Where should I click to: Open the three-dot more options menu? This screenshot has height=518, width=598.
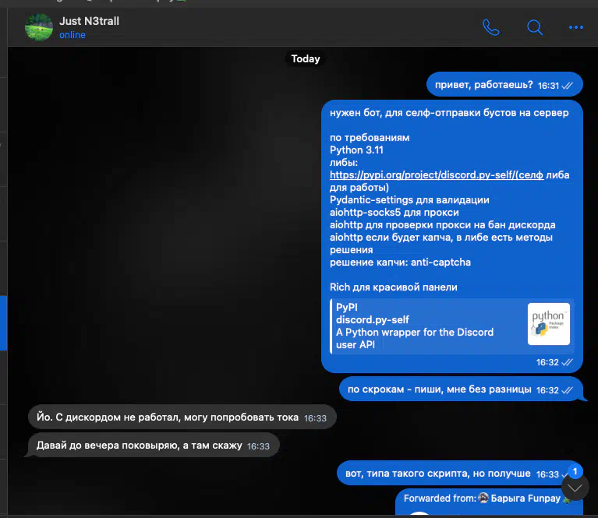(576, 27)
